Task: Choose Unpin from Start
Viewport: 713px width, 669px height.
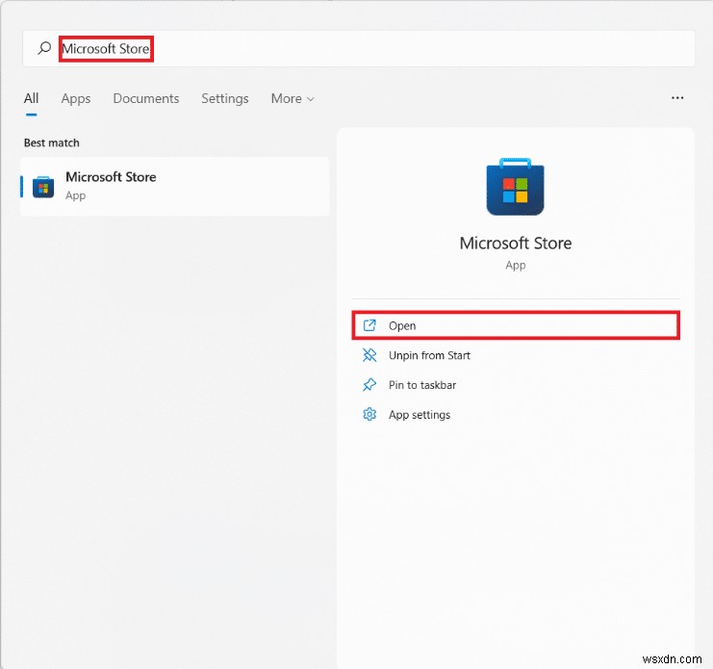Action: 516,355
